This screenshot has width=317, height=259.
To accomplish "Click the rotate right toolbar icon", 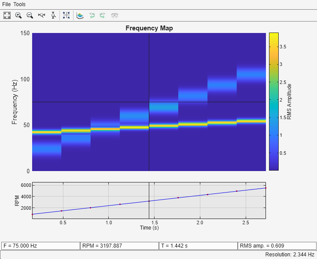I will pyautogui.click(x=102, y=15).
